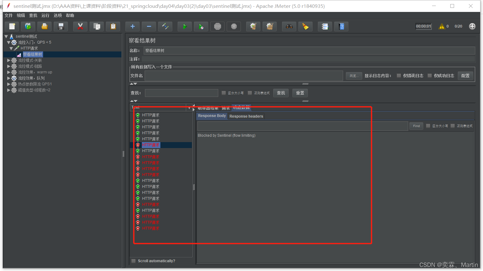Toggle the Scroll automatically checkbox
The width and height of the screenshot is (483, 271).
coord(134,261)
